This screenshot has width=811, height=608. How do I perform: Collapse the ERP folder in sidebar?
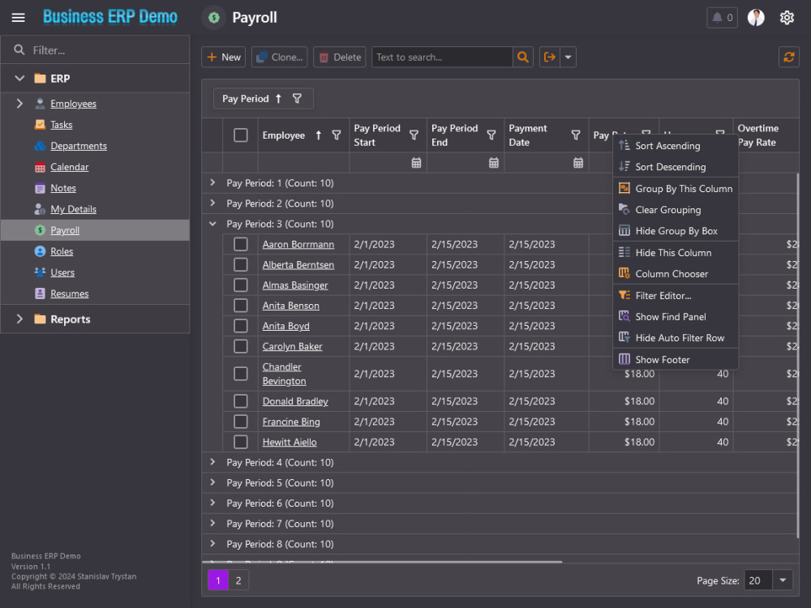(x=19, y=78)
